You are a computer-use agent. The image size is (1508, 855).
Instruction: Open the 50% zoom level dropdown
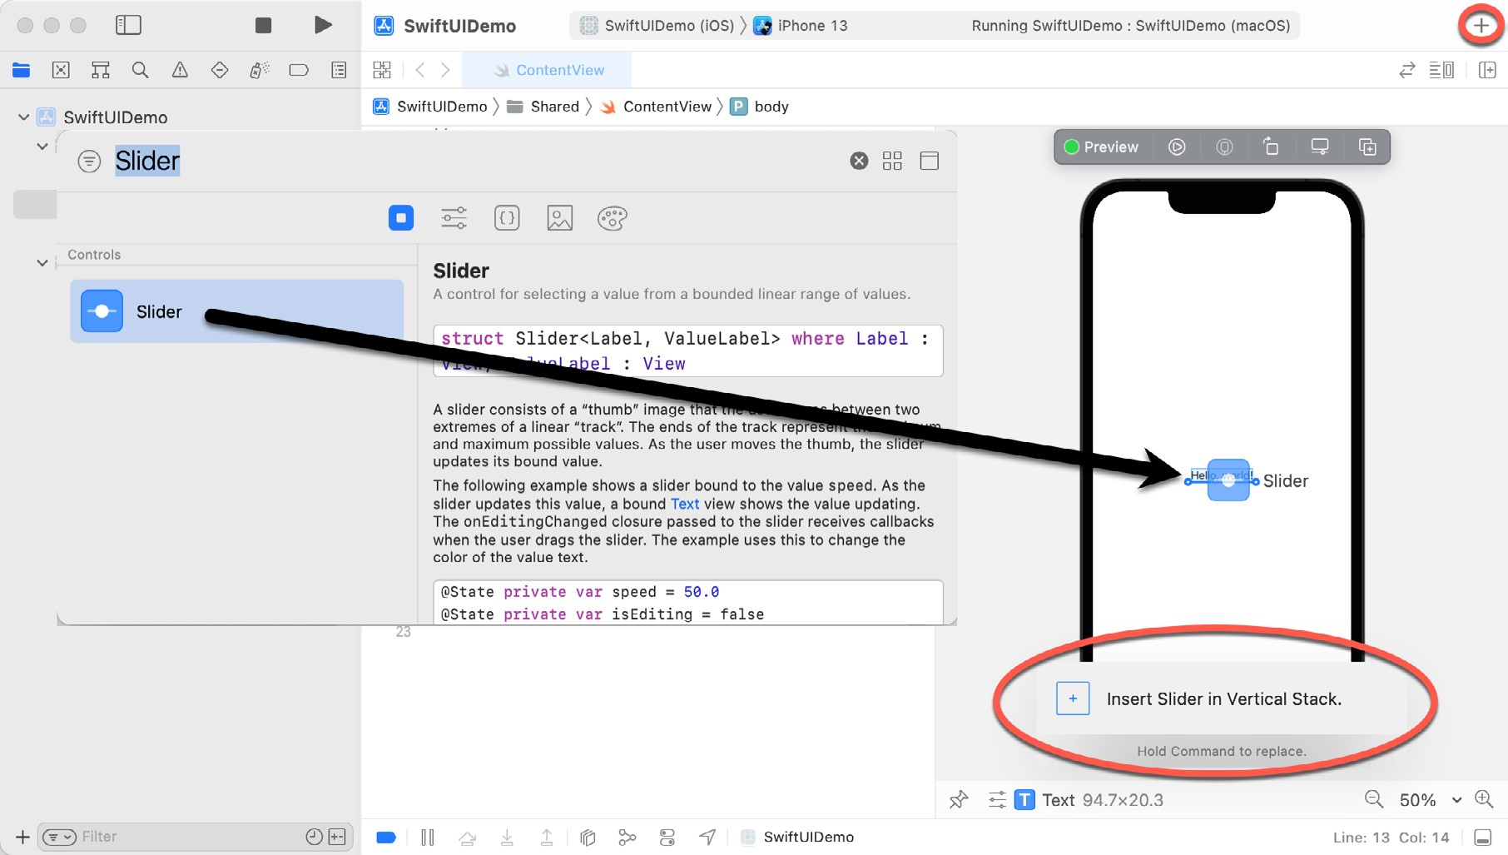[1431, 800]
